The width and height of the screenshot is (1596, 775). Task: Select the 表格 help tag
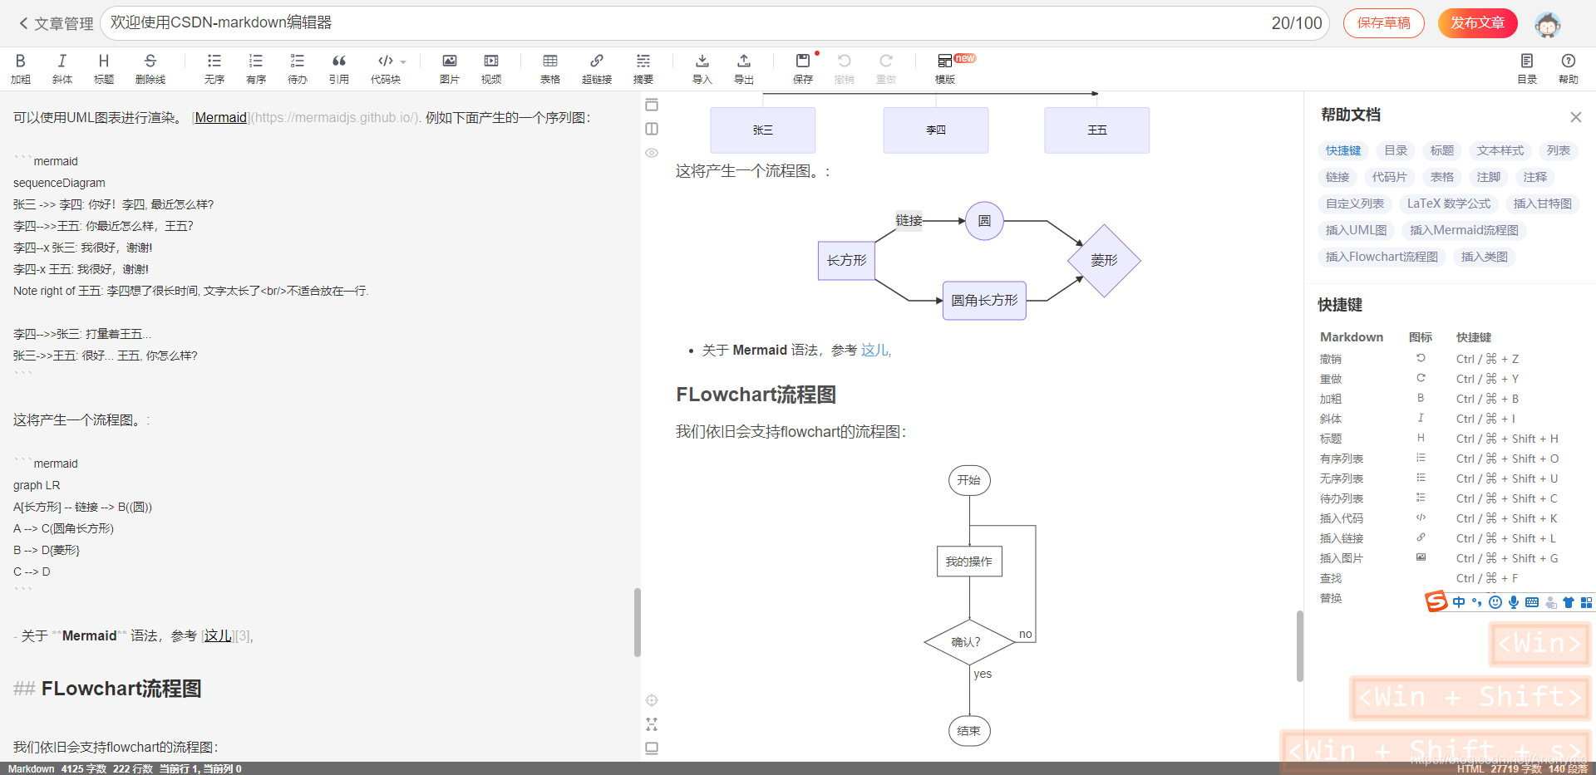(x=1442, y=177)
